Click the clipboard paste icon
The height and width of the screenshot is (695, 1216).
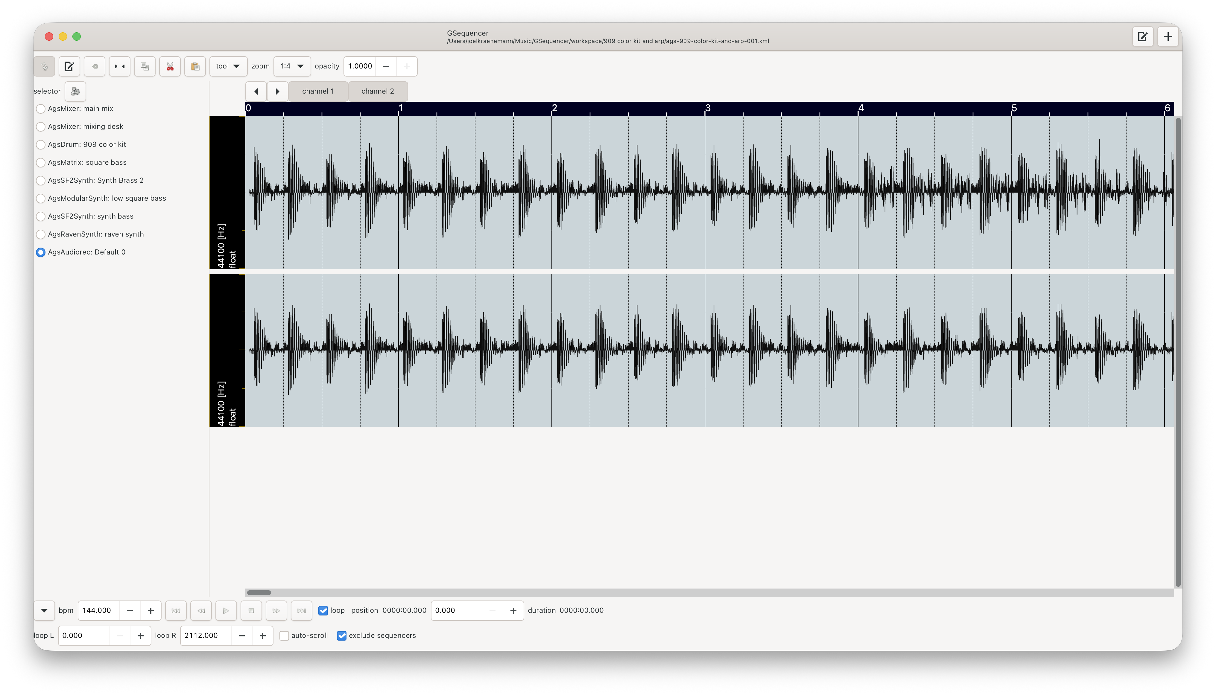tap(195, 66)
